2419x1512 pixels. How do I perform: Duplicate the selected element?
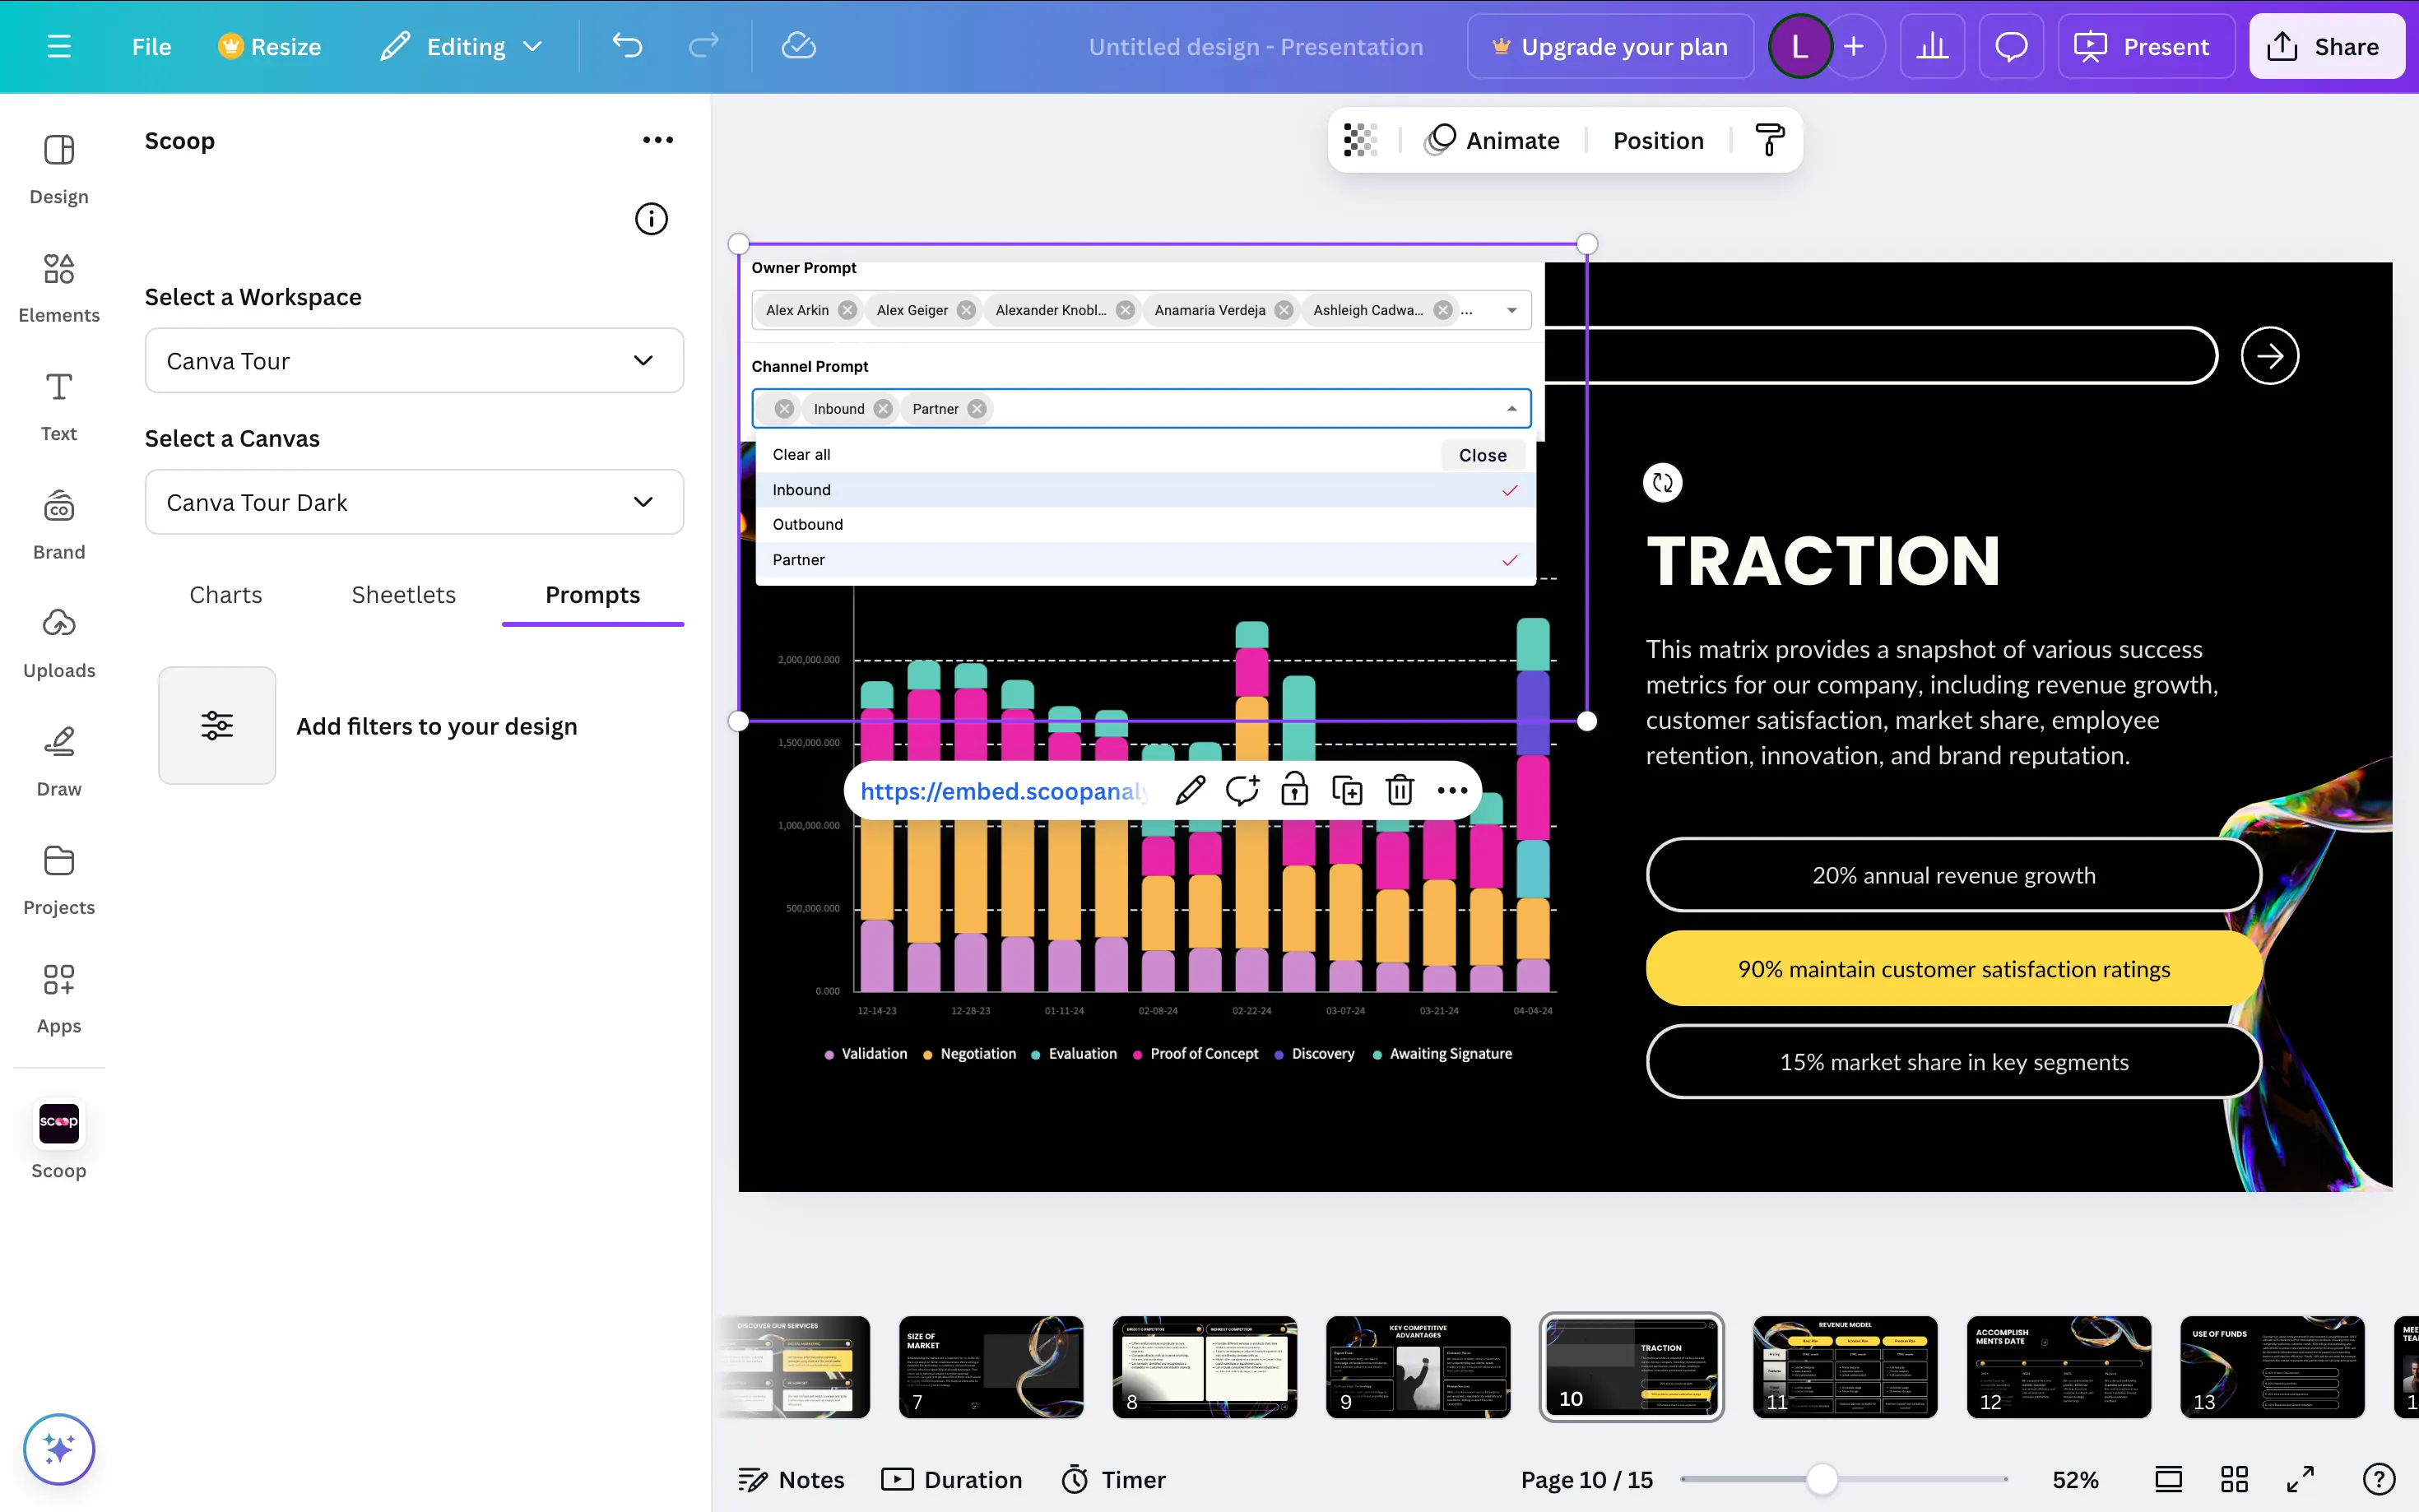tap(1346, 790)
